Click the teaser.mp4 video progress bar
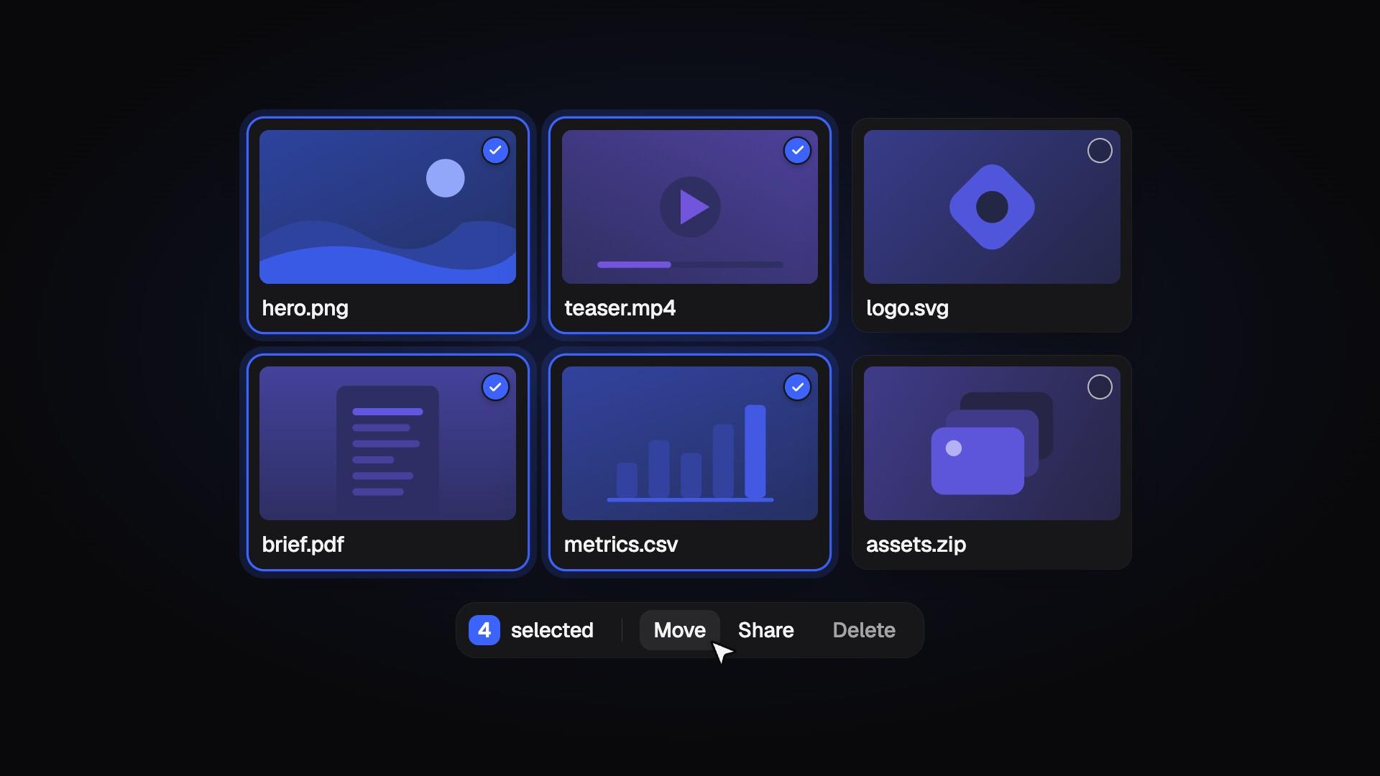Screen dimensions: 1380x776 point(690,264)
